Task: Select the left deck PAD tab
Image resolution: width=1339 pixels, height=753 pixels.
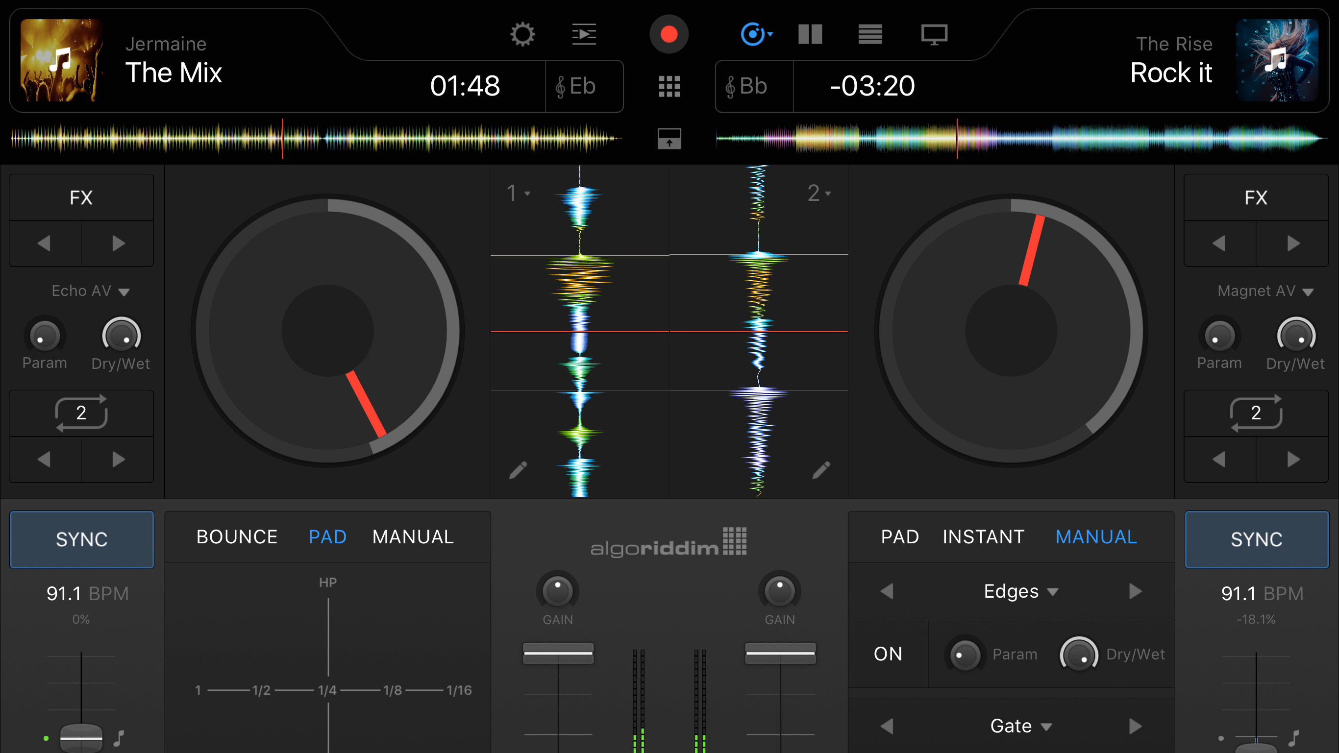Action: [327, 537]
